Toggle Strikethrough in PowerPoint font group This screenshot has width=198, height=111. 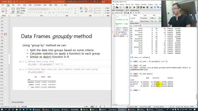click(39, 12)
